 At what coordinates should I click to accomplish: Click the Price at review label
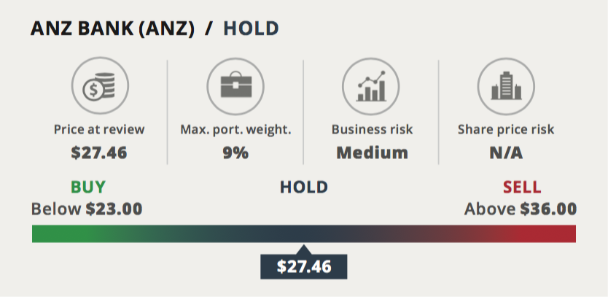[99, 129]
